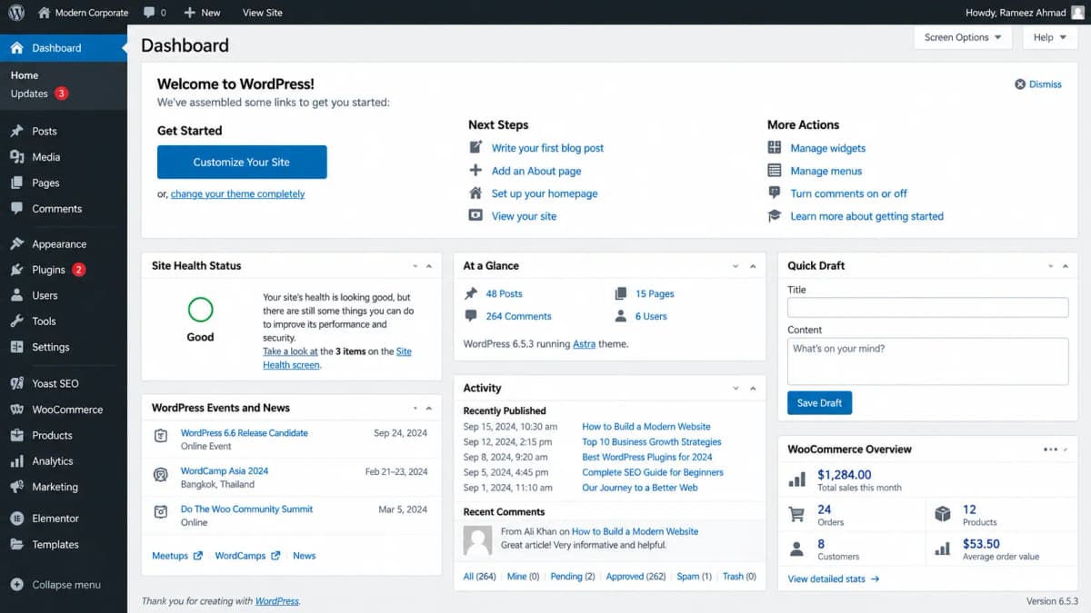Click the user avatar next to Howdy

[1077, 13]
